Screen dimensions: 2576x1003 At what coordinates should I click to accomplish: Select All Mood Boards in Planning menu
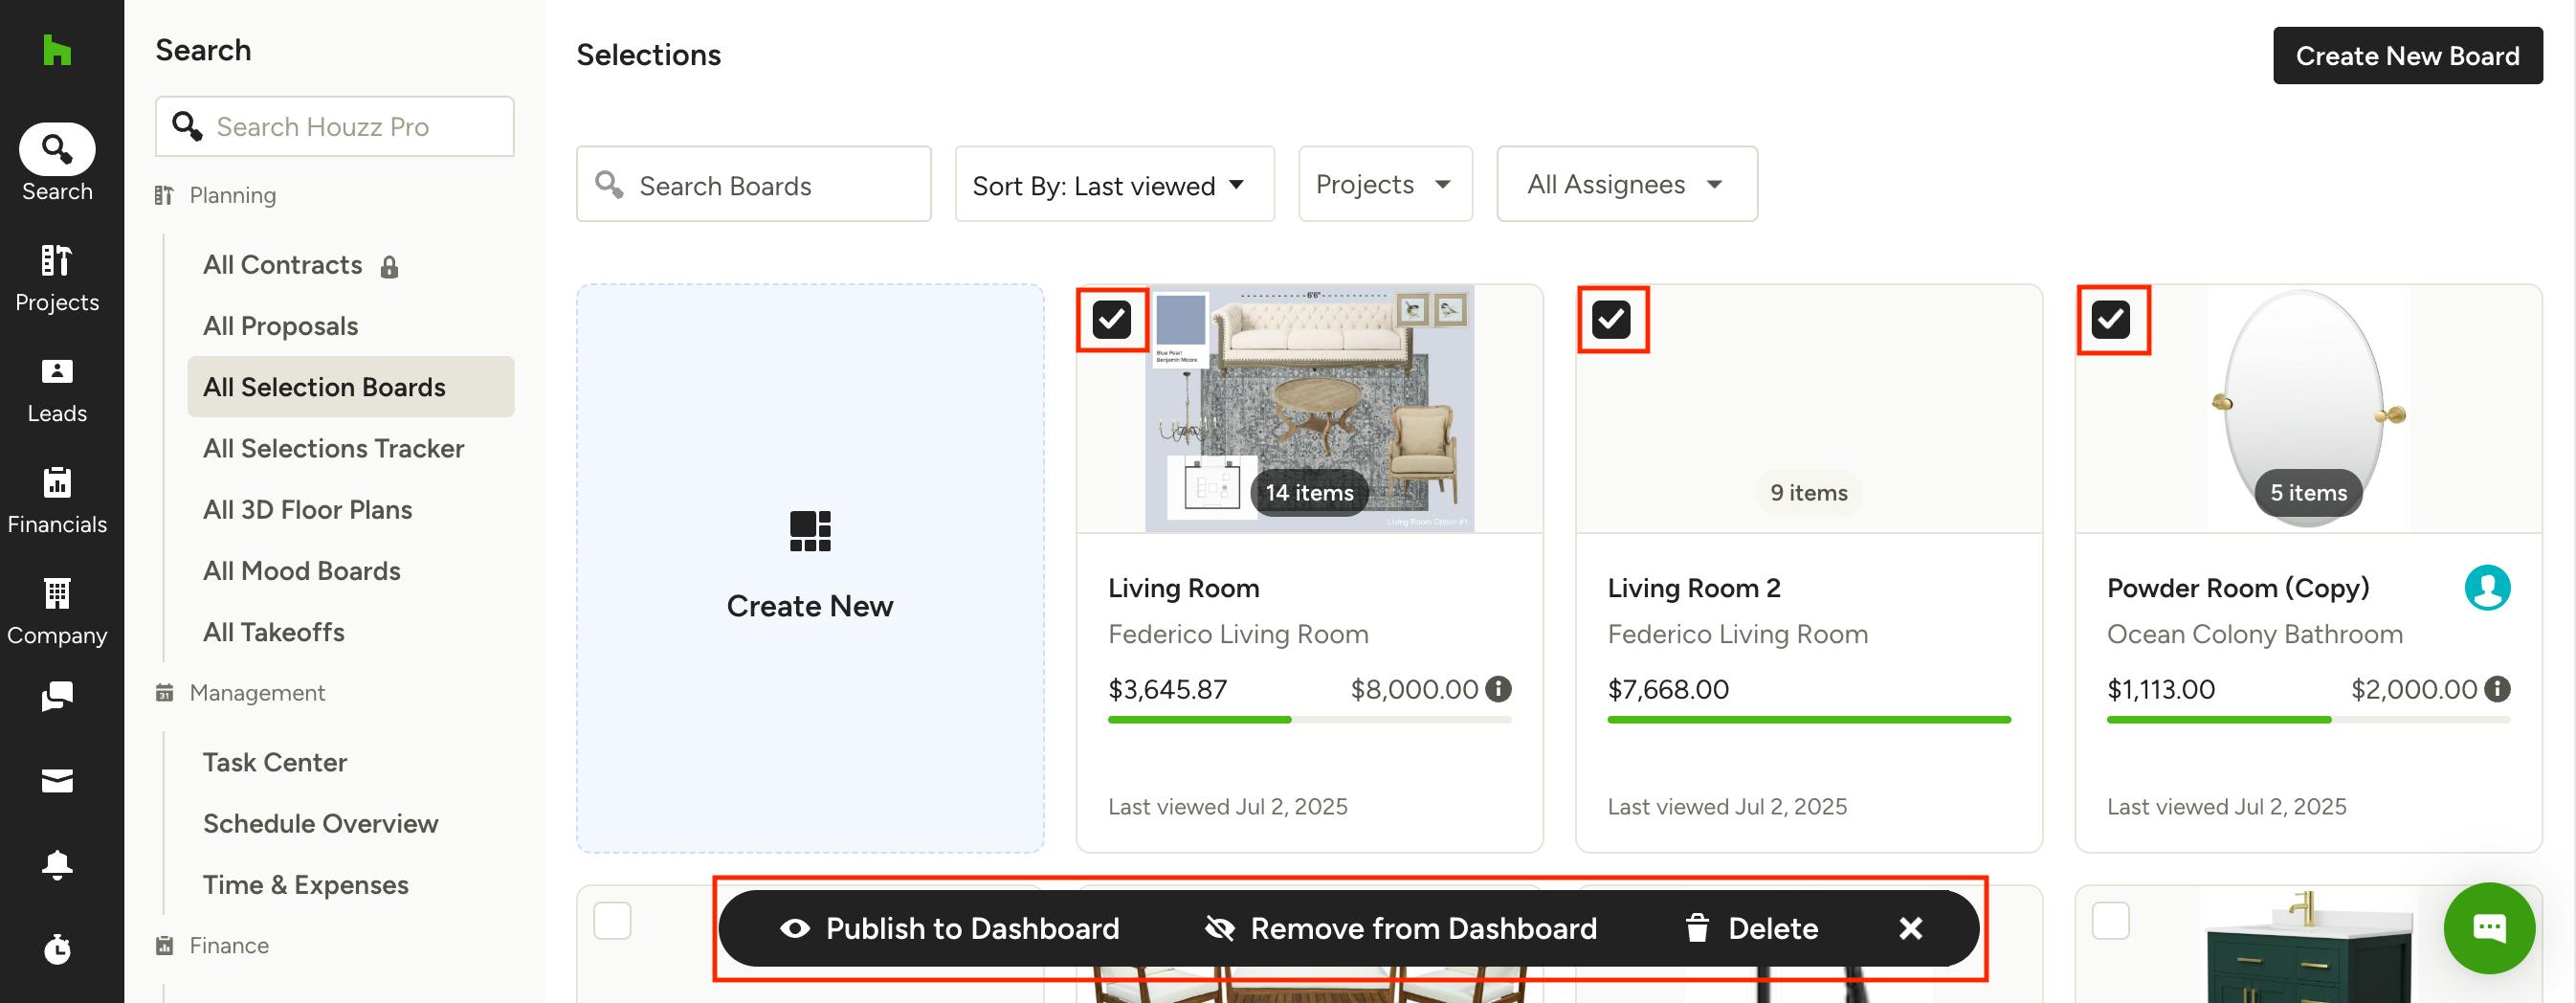coord(301,570)
